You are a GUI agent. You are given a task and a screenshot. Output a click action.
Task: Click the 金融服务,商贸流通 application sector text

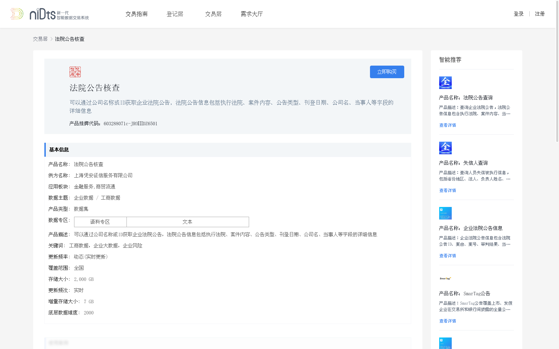coord(94,187)
